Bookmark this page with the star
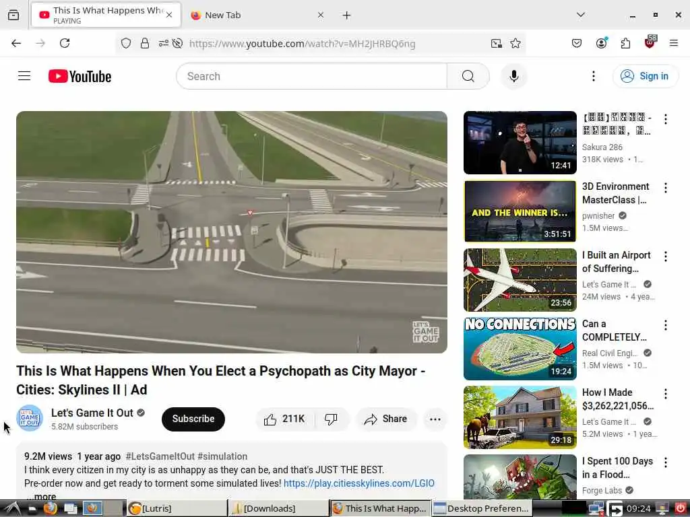Viewport: 690px width, 517px height. pos(515,43)
